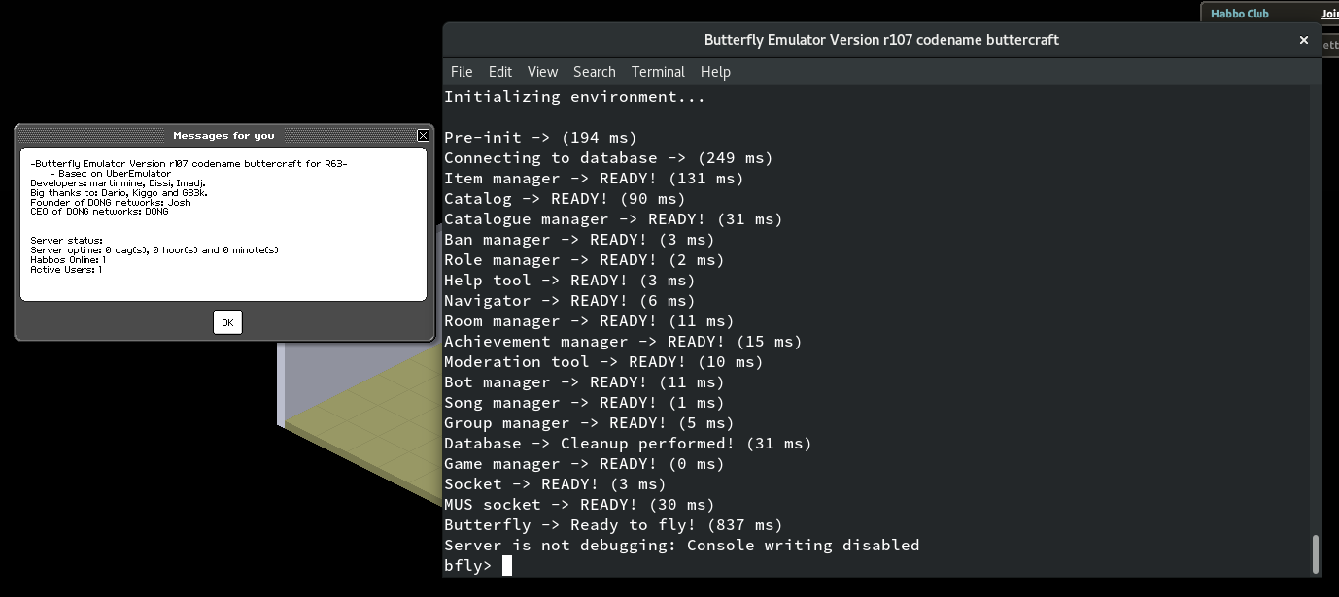Click the 'Habbos Online: 1' line
This screenshot has height=597, width=1339.
tap(68, 260)
